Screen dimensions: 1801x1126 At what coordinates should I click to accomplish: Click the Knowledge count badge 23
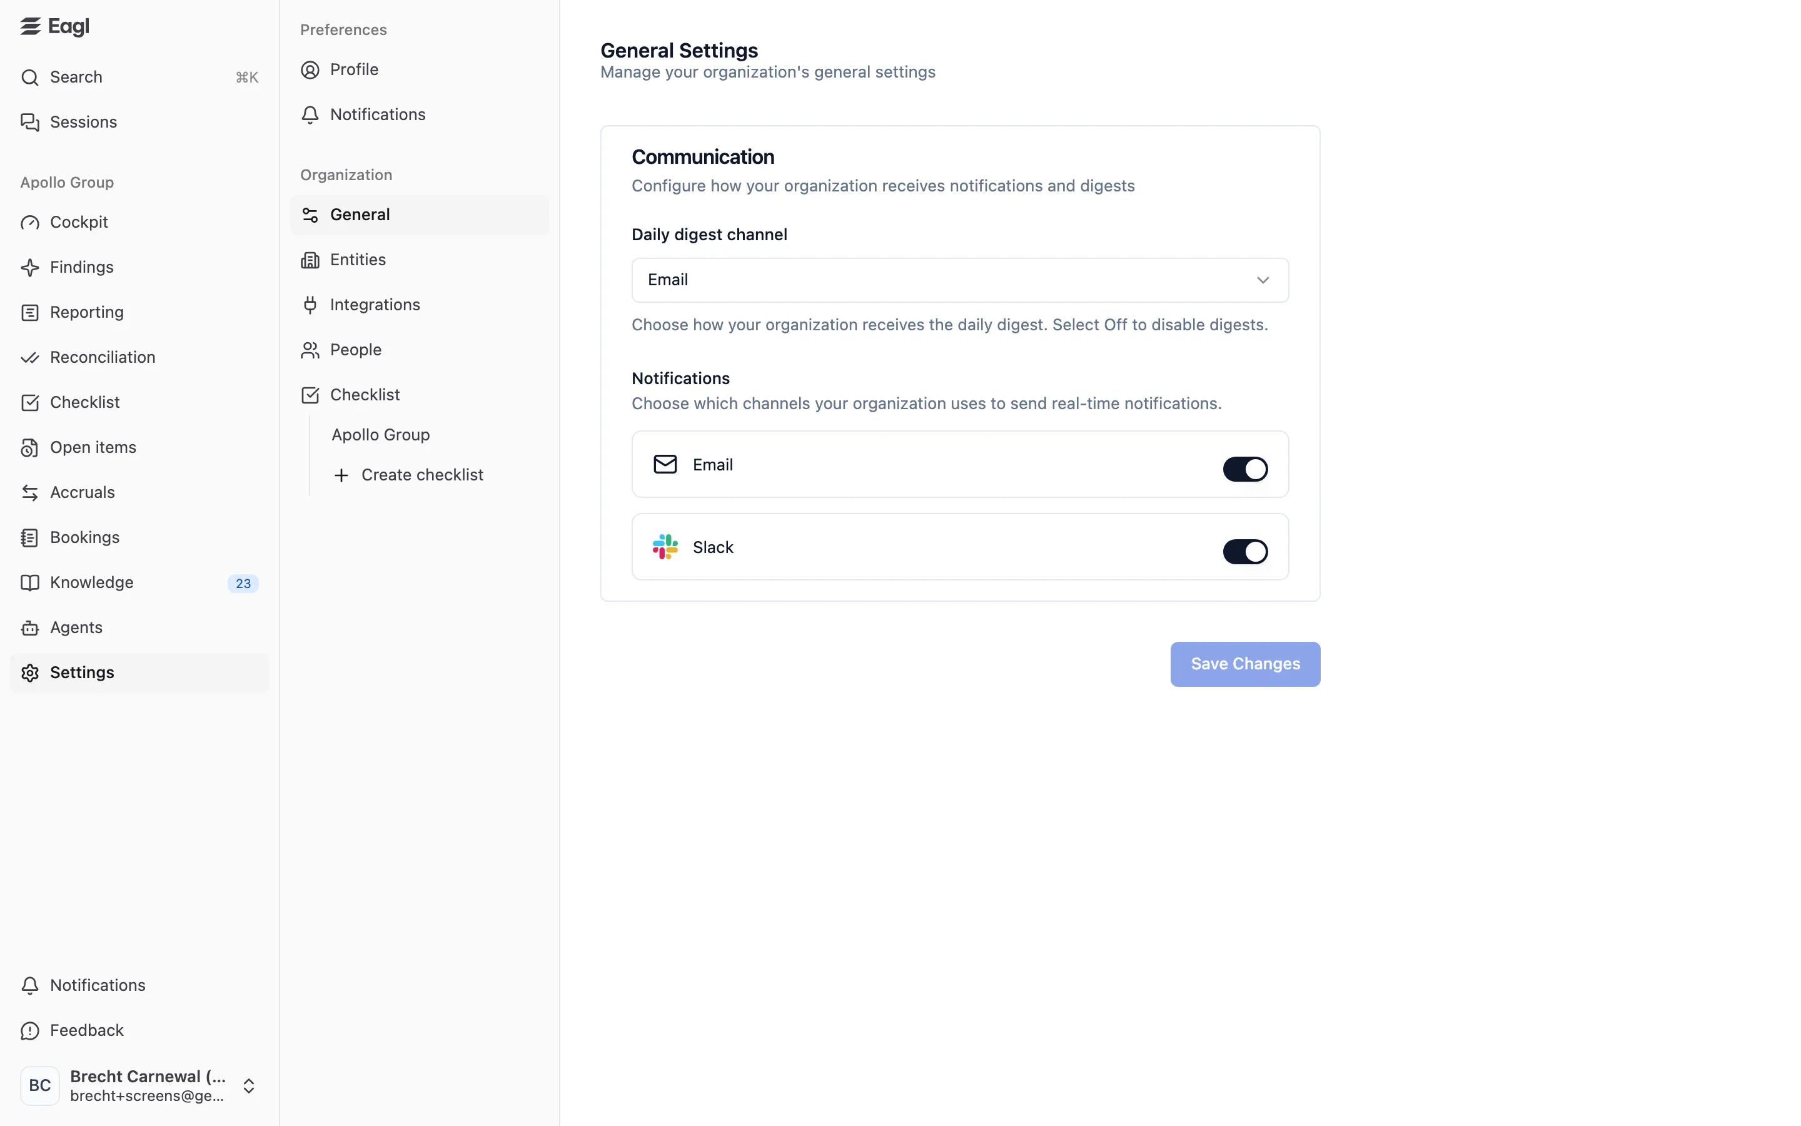[x=243, y=584]
